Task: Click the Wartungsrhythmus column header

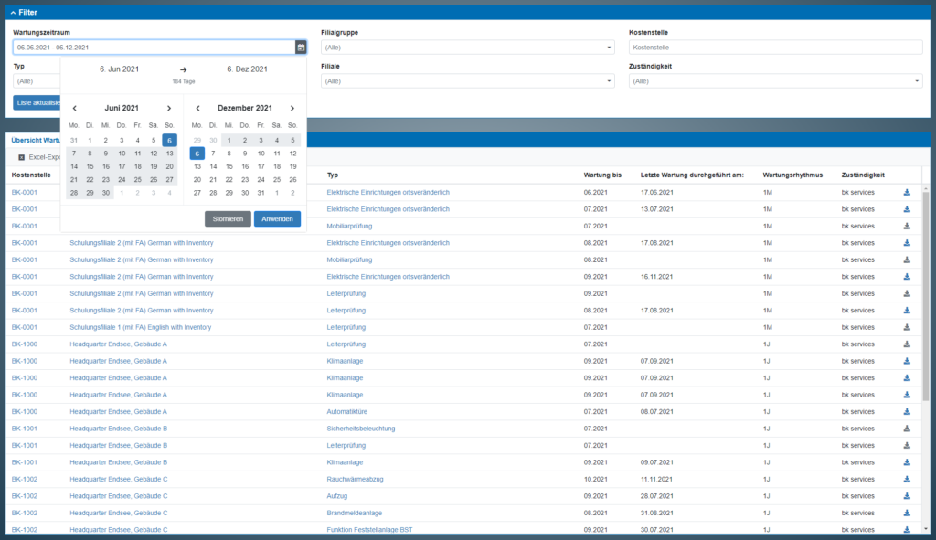Action: (792, 175)
